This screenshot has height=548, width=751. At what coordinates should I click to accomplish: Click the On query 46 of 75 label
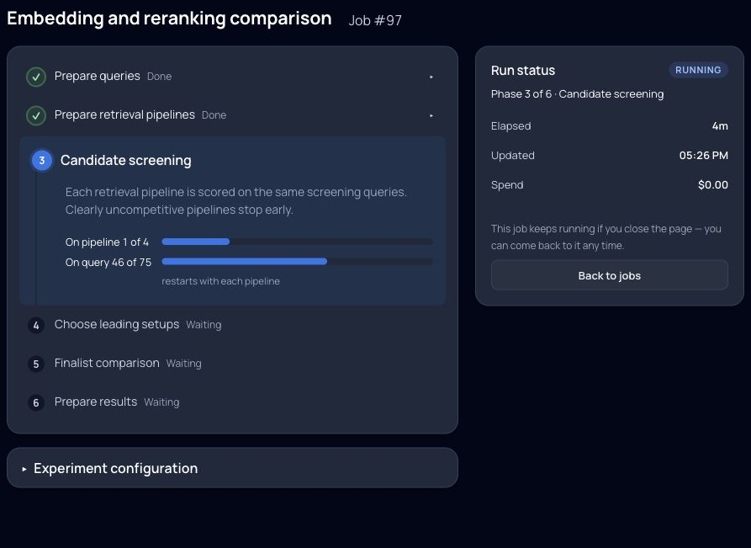[x=108, y=263]
